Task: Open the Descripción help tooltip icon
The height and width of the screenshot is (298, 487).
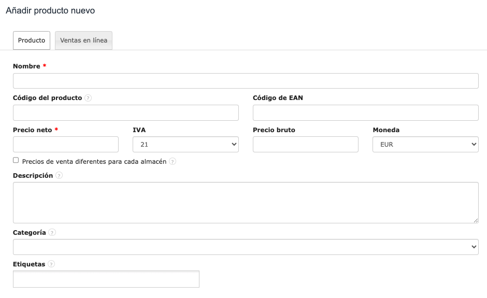Action: click(x=59, y=176)
